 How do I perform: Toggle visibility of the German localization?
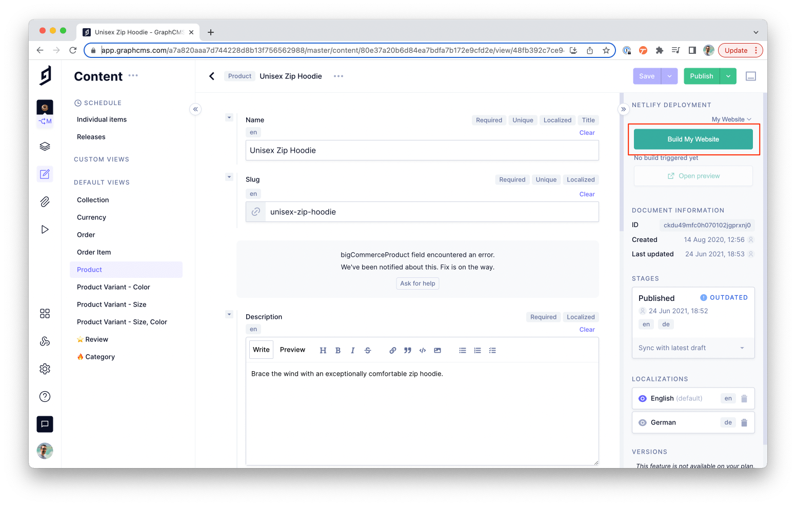[642, 422]
